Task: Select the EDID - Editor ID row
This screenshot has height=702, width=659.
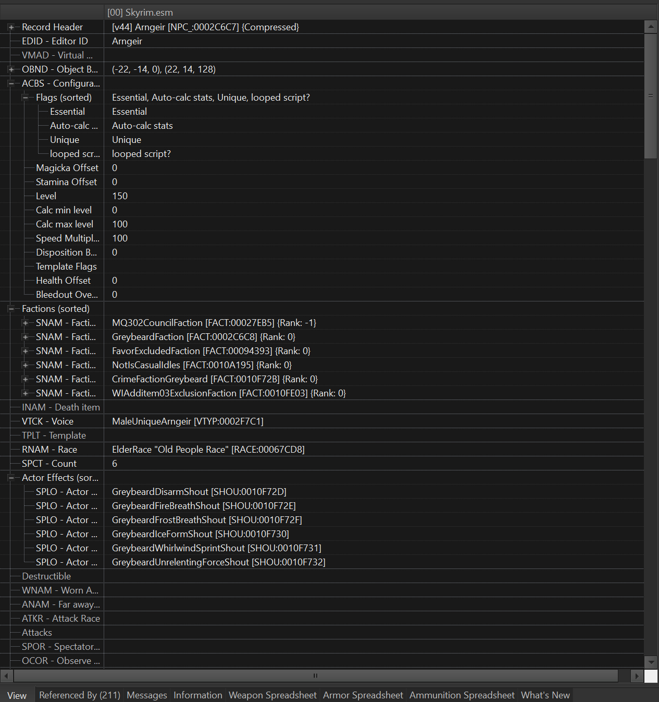Action: pyautogui.click(x=322, y=41)
